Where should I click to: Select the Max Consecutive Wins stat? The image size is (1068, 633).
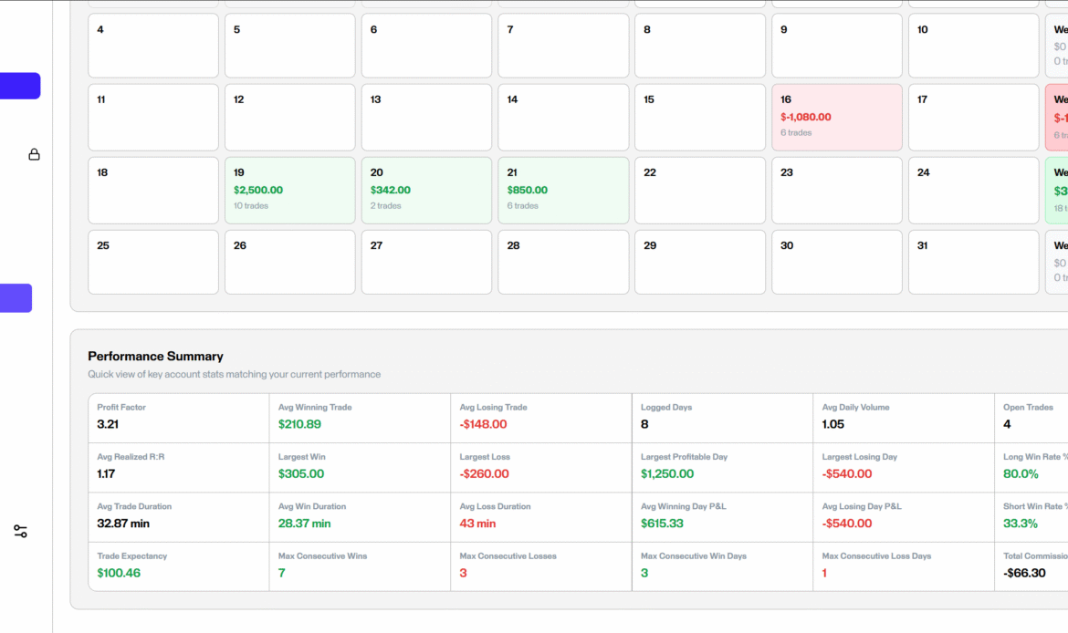coord(359,566)
